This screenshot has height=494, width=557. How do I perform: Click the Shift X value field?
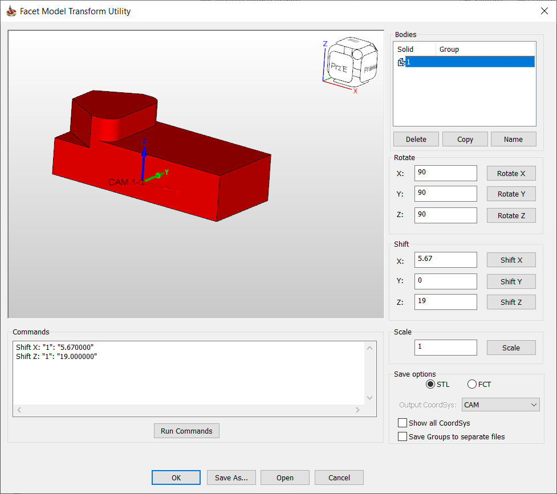[446, 259]
